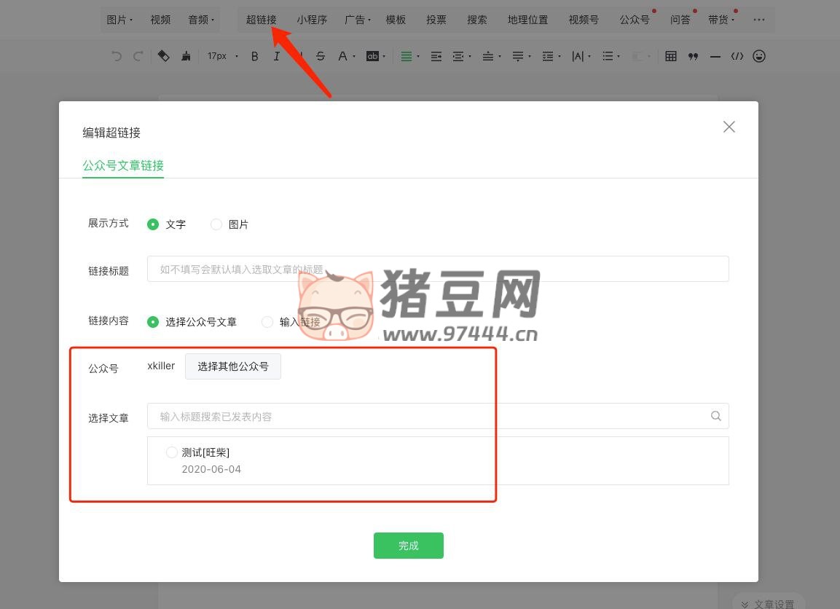Toggle bold formatting
The width and height of the screenshot is (840, 609).
pyautogui.click(x=254, y=56)
